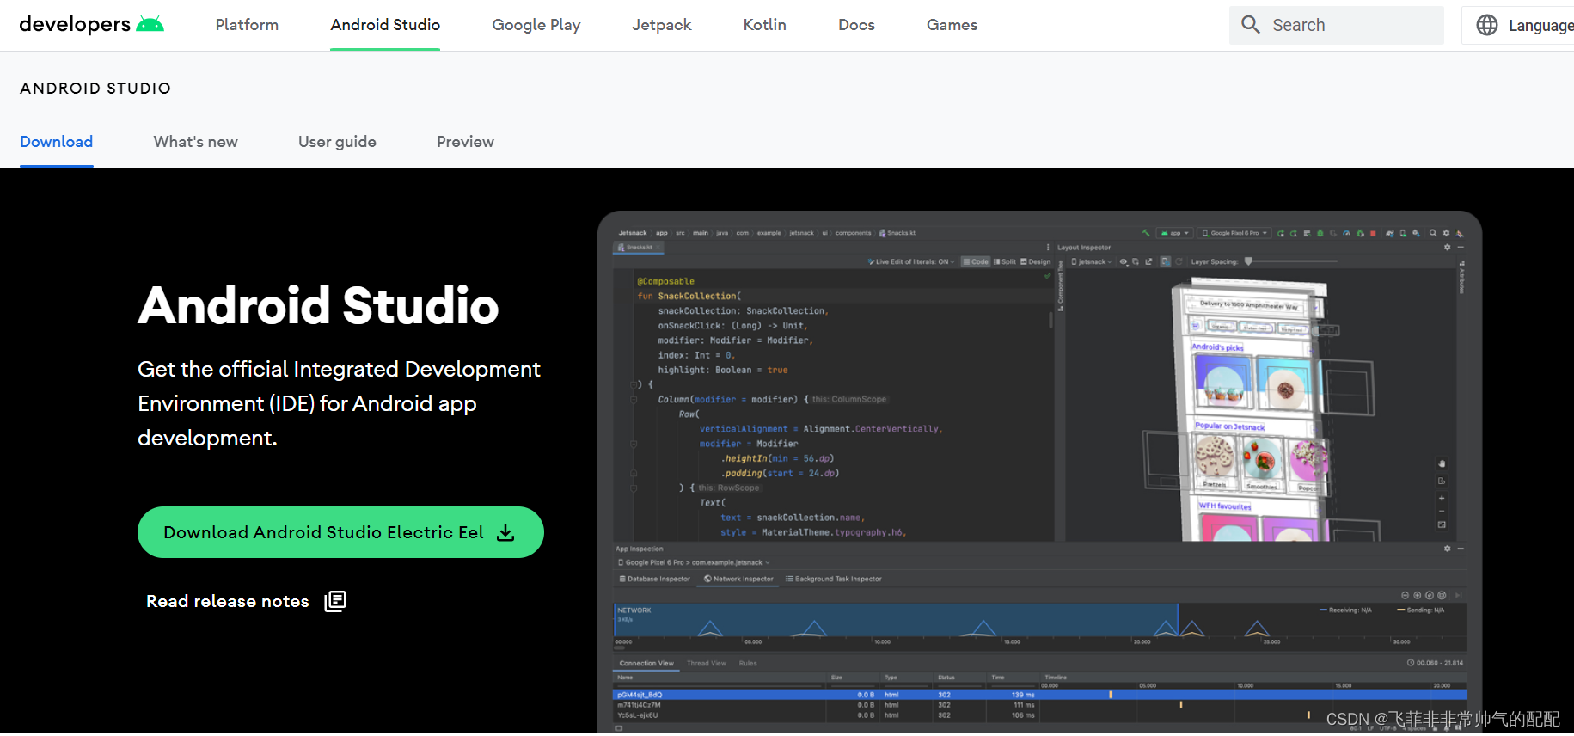The height and width of the screenshot is (736, 1574).
Task: Click the Layout Inspector export snapshot icon
Action: (1148, 261)
